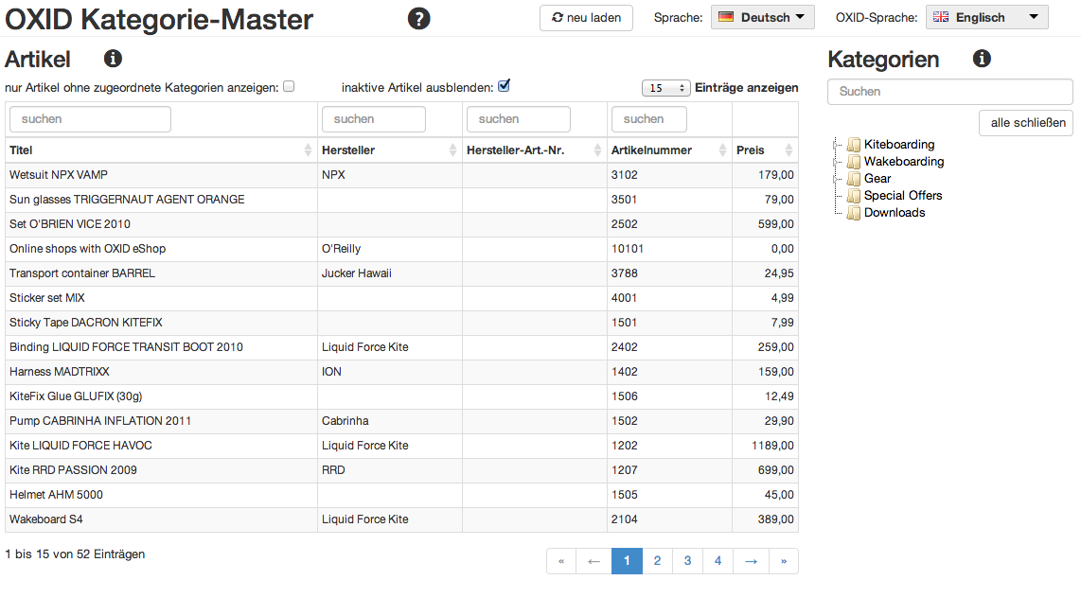The height and width of the screenshot is (598, 1081).
Task: Click the neu laden button
Action: (586, 17)
